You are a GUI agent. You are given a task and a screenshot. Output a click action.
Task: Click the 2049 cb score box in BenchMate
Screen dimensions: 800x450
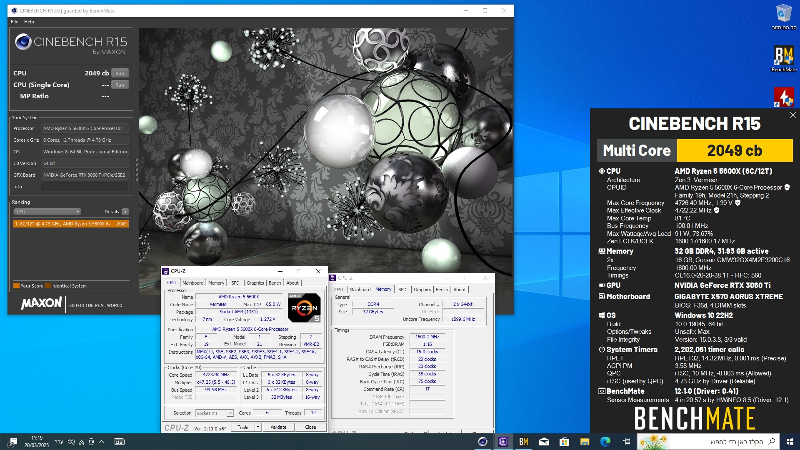tap(735, 150)
